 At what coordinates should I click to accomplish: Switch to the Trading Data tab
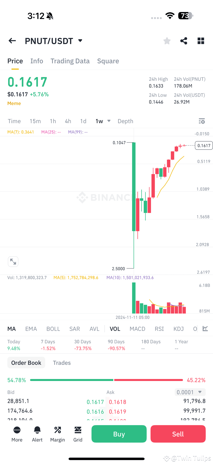click(x=70, y=61)
